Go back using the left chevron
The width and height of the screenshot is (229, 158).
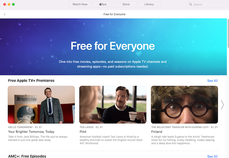pos(5,14)
